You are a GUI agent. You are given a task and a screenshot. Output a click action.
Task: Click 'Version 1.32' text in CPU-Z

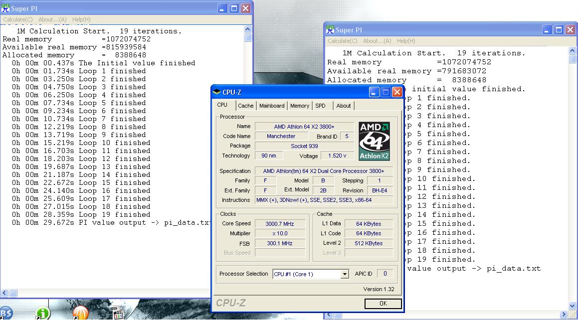point(379,289)
